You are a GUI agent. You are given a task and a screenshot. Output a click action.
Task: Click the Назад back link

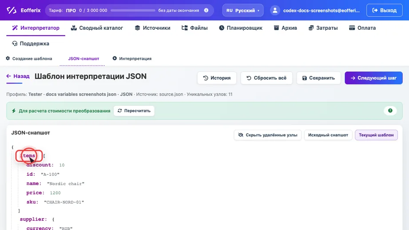pyautogui.click(x=18, y=76)
